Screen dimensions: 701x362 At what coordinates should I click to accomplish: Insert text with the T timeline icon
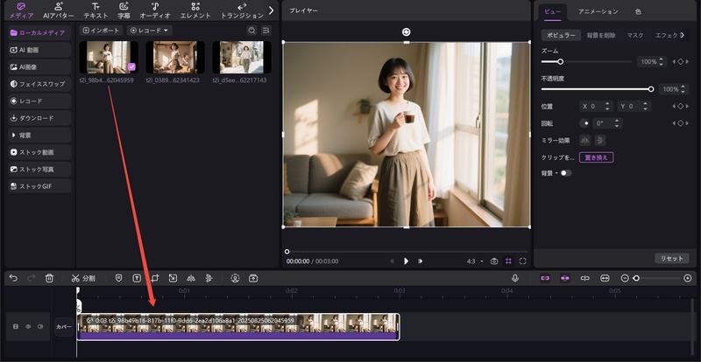137,278
